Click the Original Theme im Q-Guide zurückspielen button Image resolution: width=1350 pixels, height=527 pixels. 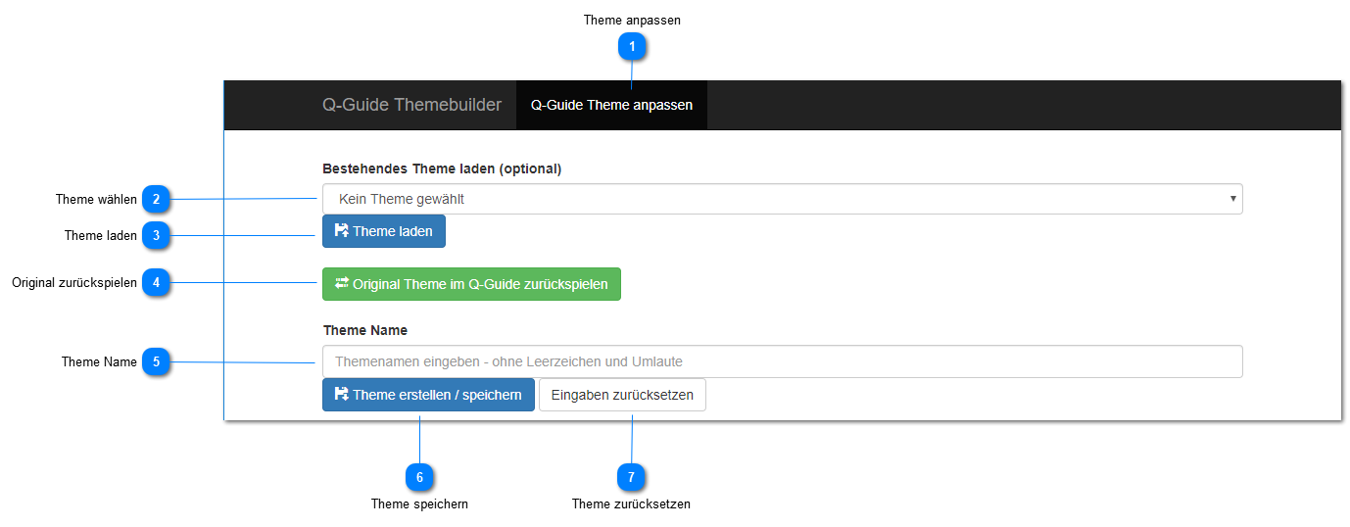point(471,284)
